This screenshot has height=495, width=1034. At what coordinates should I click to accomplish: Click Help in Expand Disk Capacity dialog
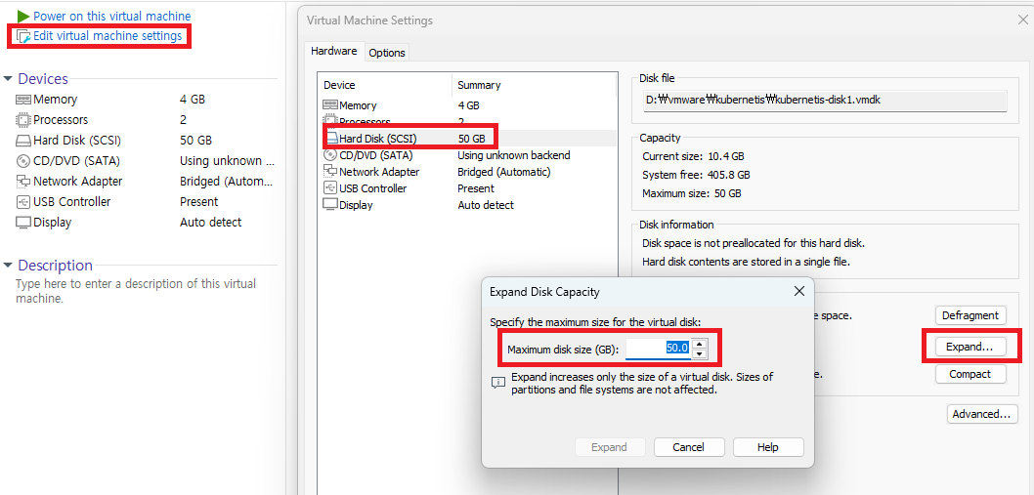coord(768,447)
